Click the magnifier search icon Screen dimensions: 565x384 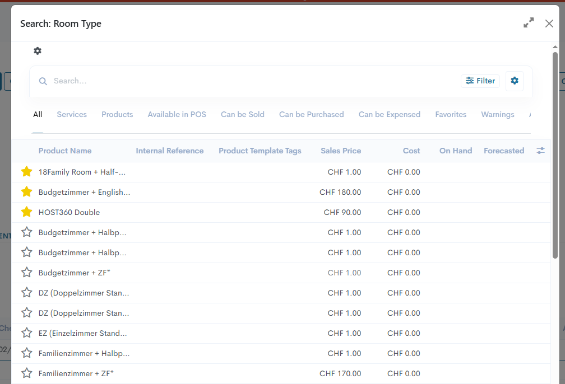click(x=43, y=81)
